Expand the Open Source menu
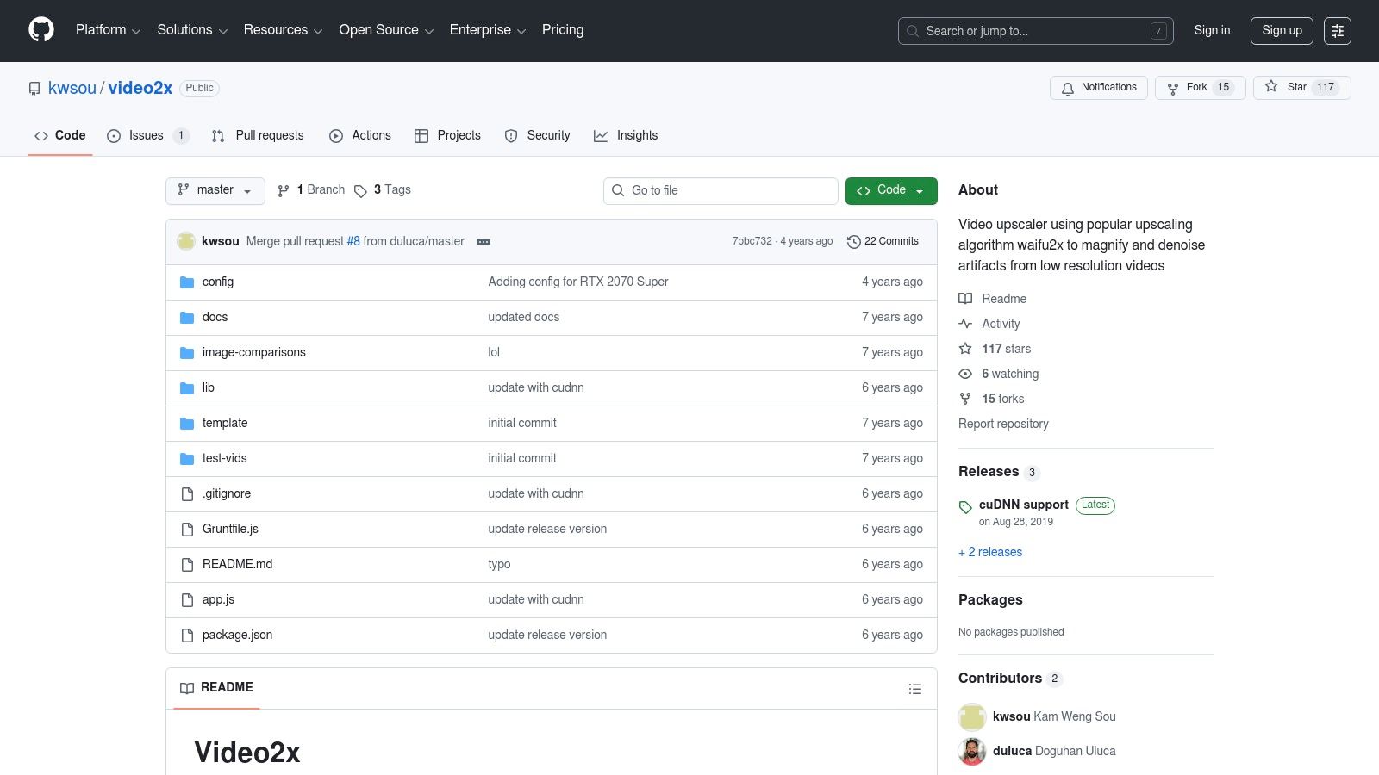 [386, 30]
